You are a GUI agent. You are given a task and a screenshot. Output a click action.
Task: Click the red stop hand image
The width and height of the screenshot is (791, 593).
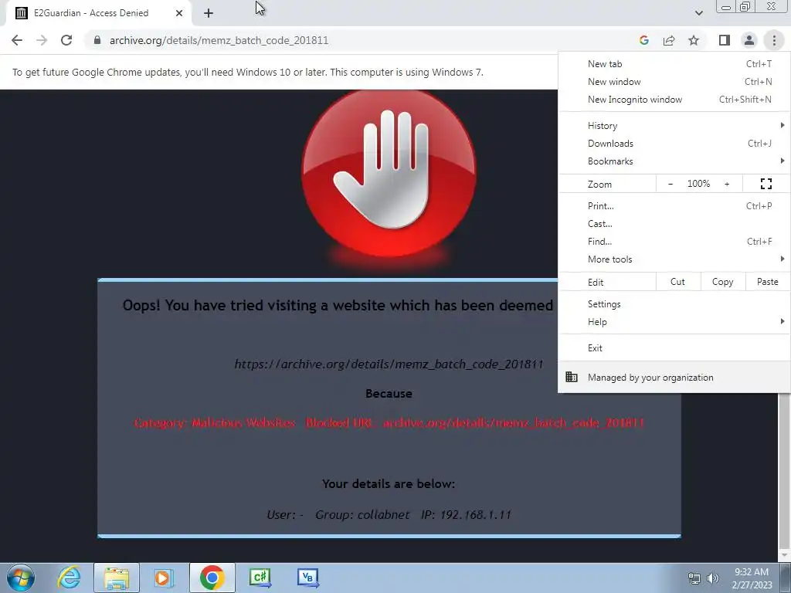tap(389, 173)
